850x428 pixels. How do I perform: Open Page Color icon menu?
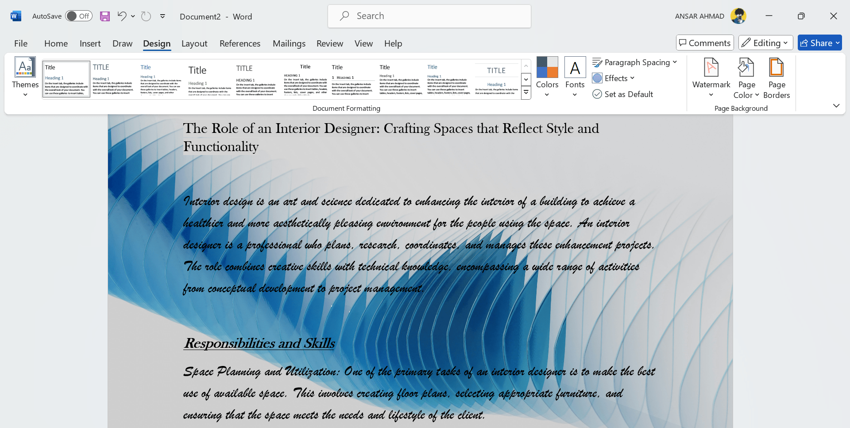tap(746, 76)
